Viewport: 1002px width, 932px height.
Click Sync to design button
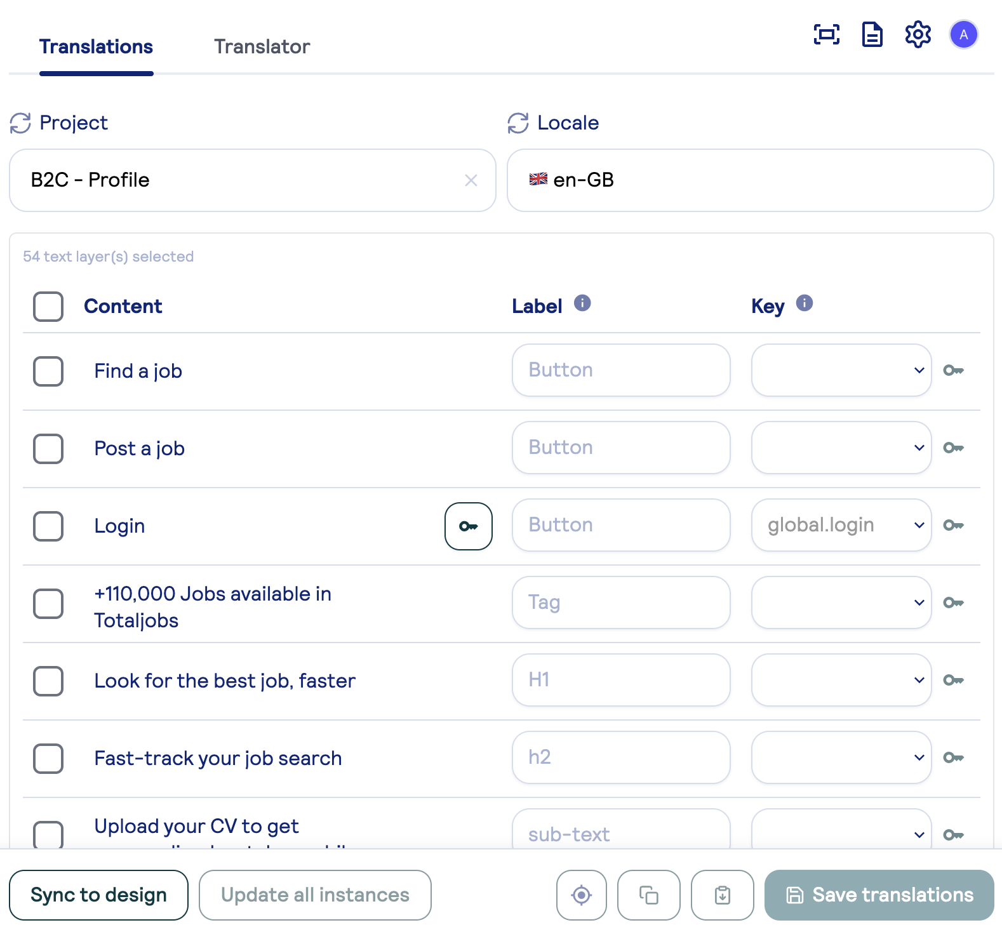(98, 895)
